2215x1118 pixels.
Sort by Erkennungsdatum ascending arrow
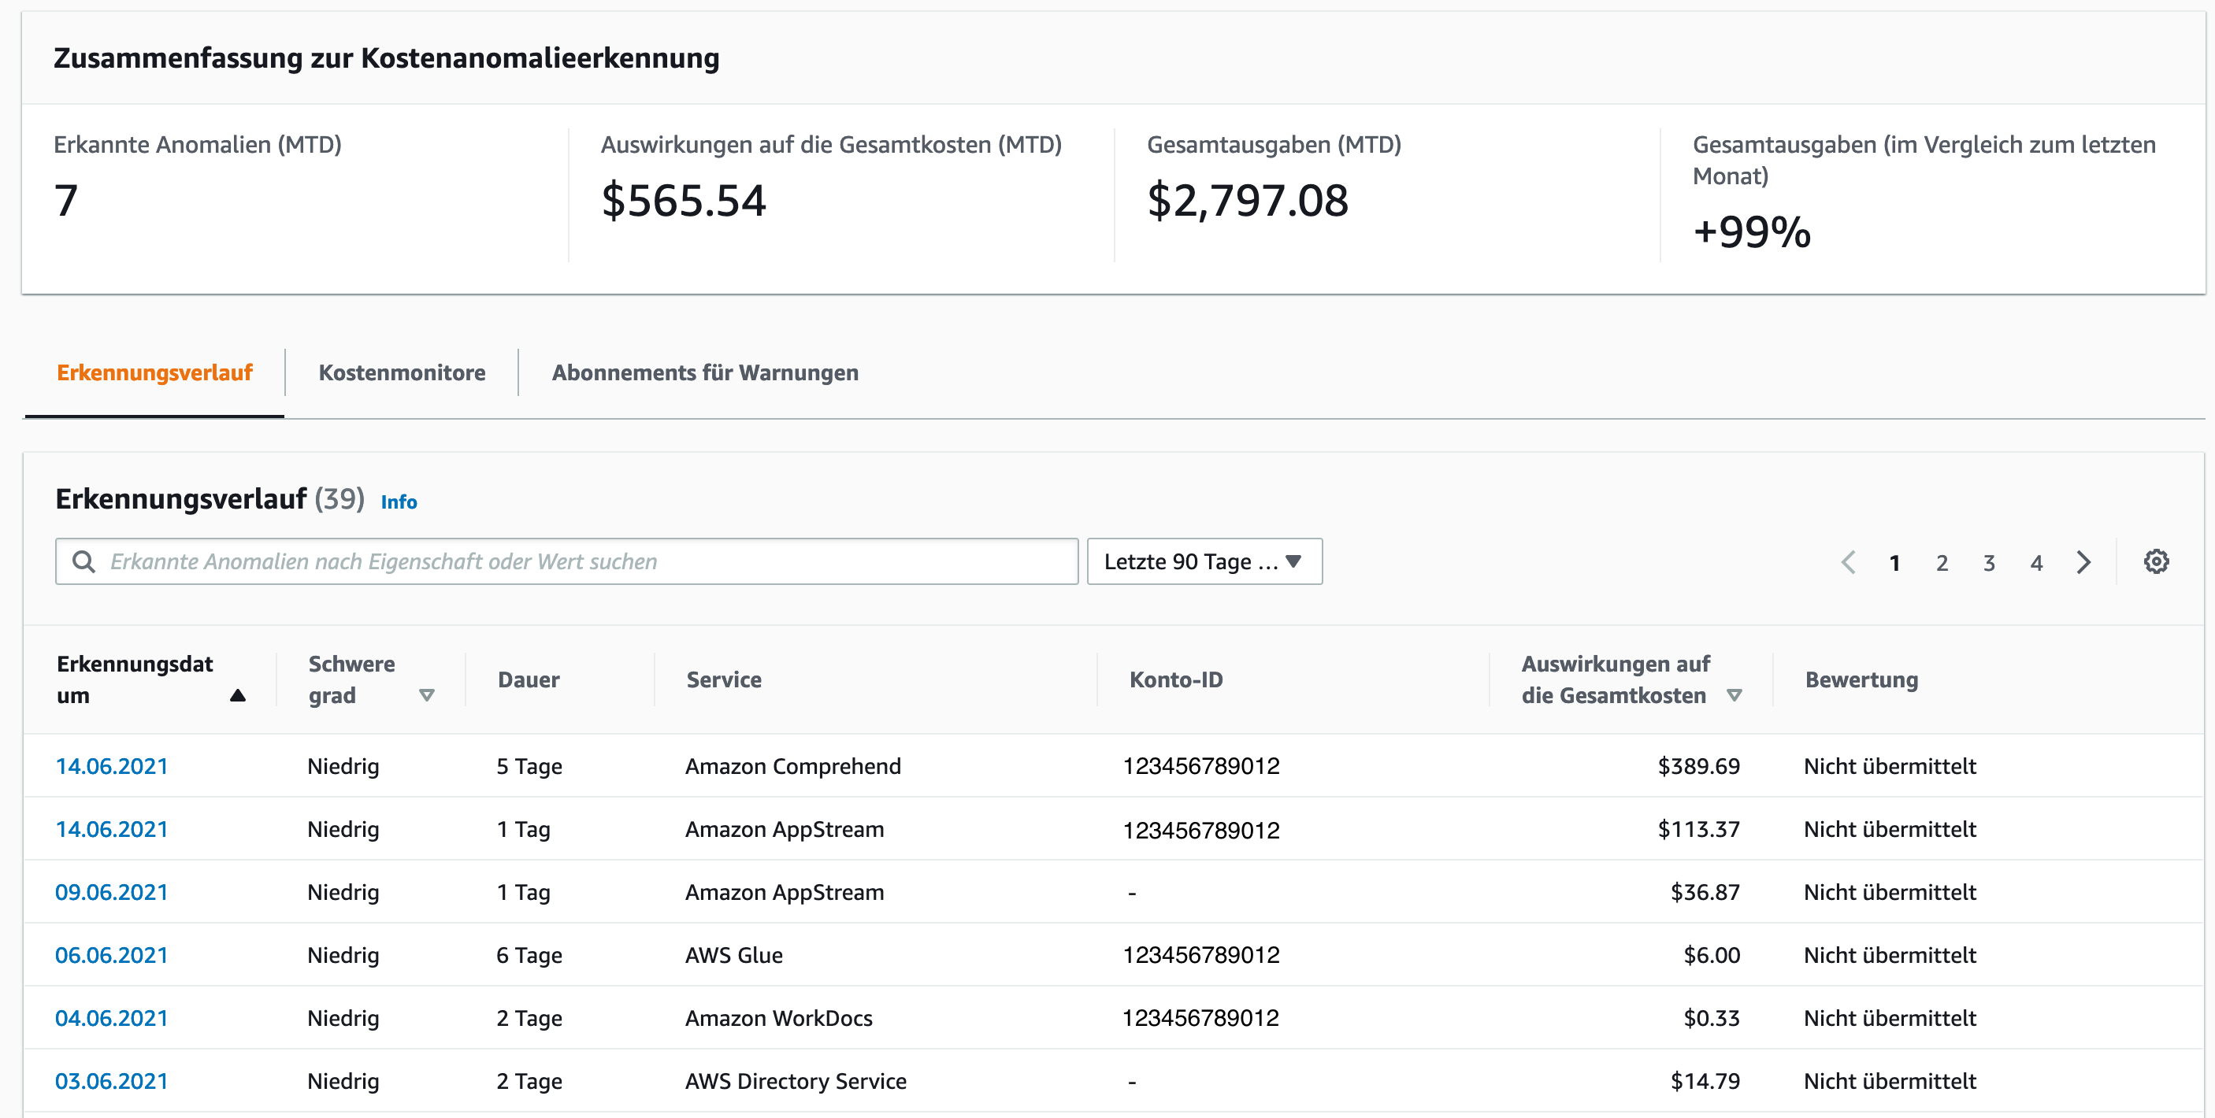coord(238,695)
